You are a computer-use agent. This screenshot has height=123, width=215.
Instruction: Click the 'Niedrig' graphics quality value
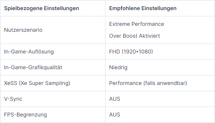118,67
